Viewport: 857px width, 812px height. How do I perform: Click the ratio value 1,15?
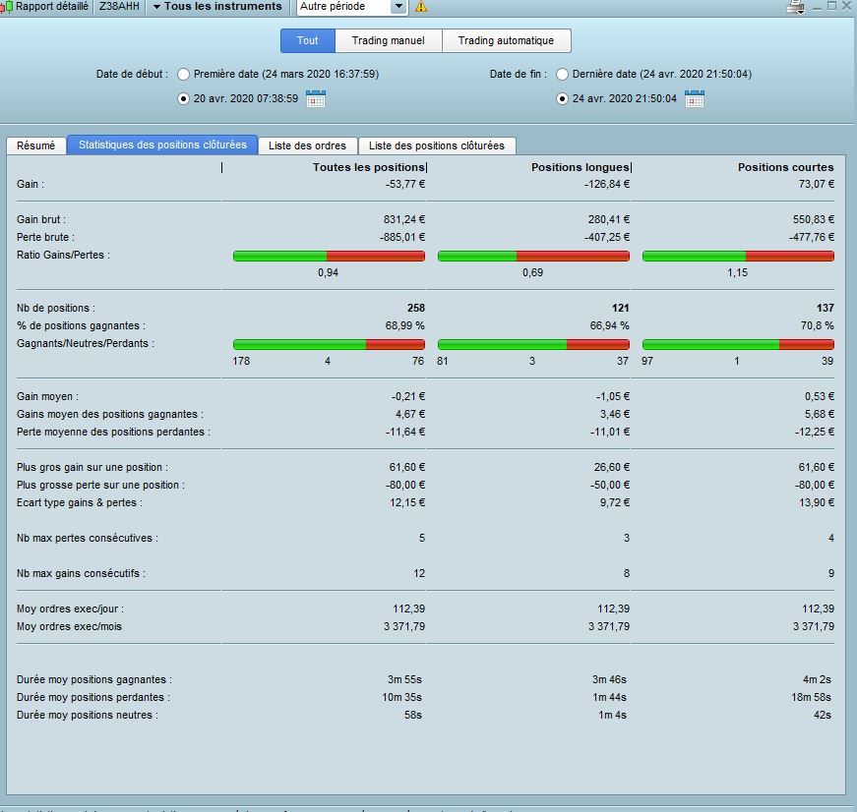pyautogui.click(x=737, y=272)
